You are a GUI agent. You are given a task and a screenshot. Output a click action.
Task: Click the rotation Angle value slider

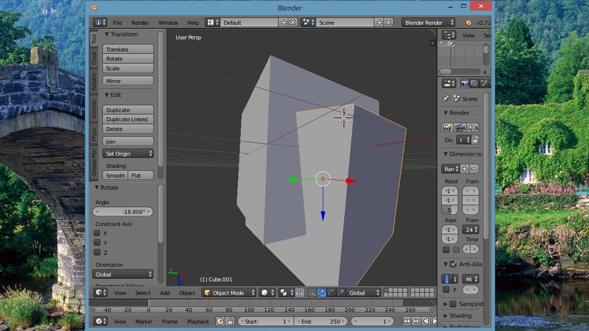point(123,211)
